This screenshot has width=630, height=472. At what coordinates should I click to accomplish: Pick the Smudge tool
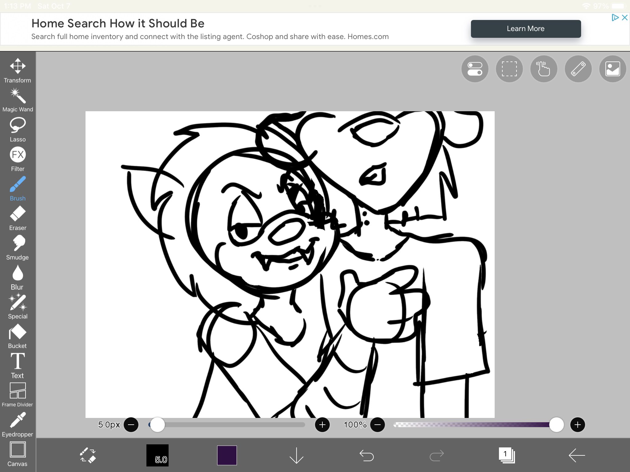point(18,247)
